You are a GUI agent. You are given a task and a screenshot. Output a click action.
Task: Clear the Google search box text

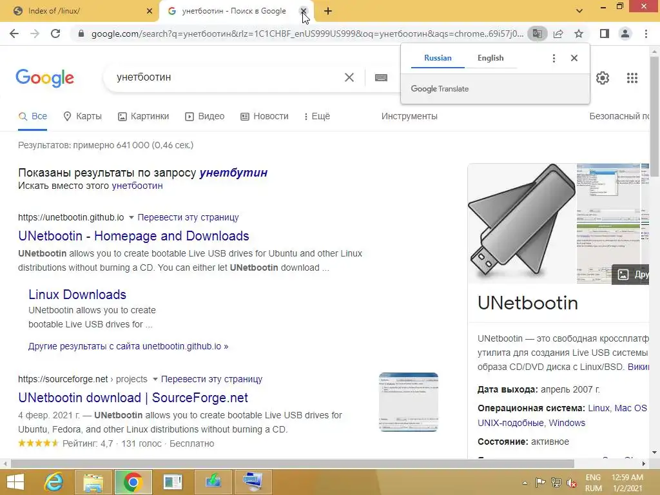pos(349,77)
